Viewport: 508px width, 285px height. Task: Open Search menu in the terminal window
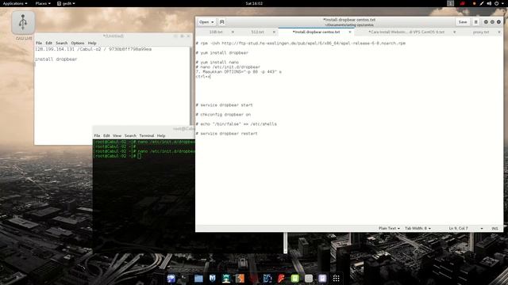tap(130, 135)
